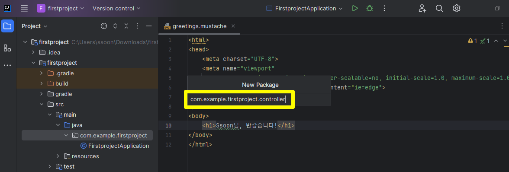Collapse the com.example.firstproject package

(66, 135)
